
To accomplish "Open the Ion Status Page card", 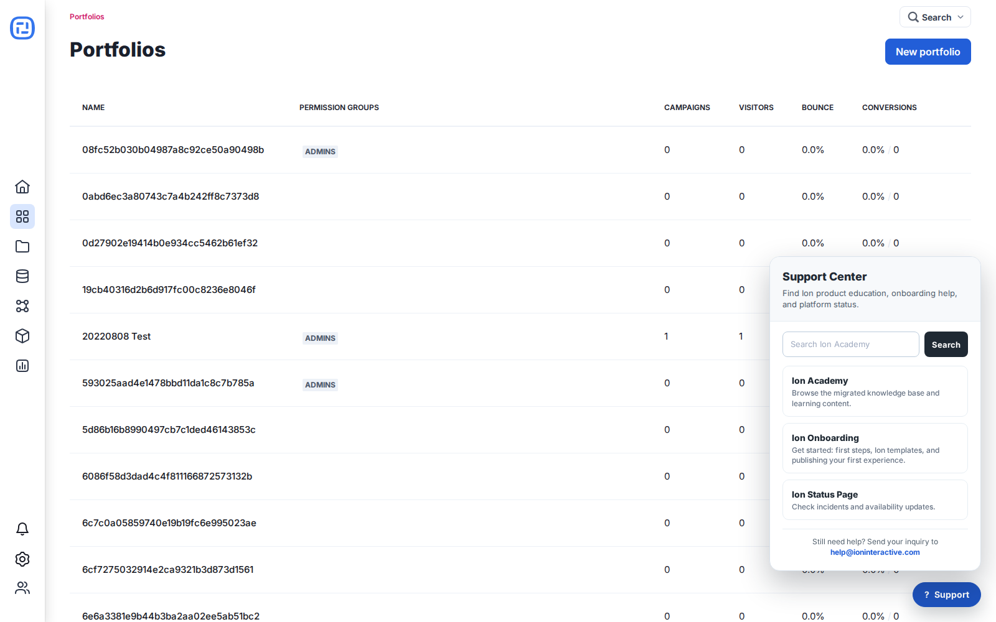I will click(875, 499).
